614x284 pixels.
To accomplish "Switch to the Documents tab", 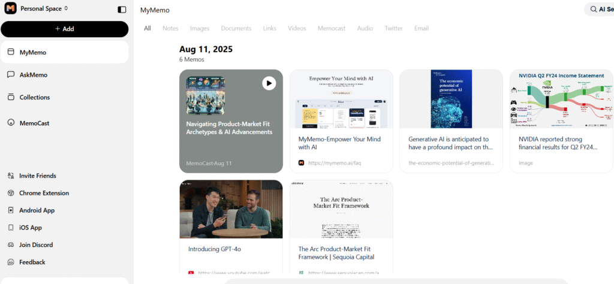I will pos(236,28).
